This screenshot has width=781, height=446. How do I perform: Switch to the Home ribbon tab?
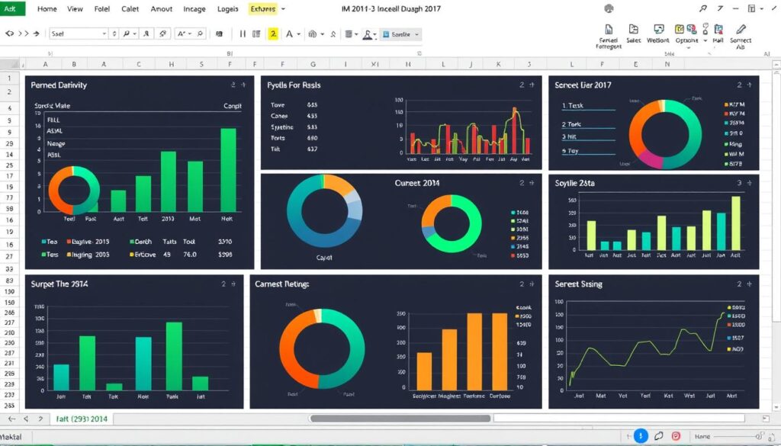point(47,8)
